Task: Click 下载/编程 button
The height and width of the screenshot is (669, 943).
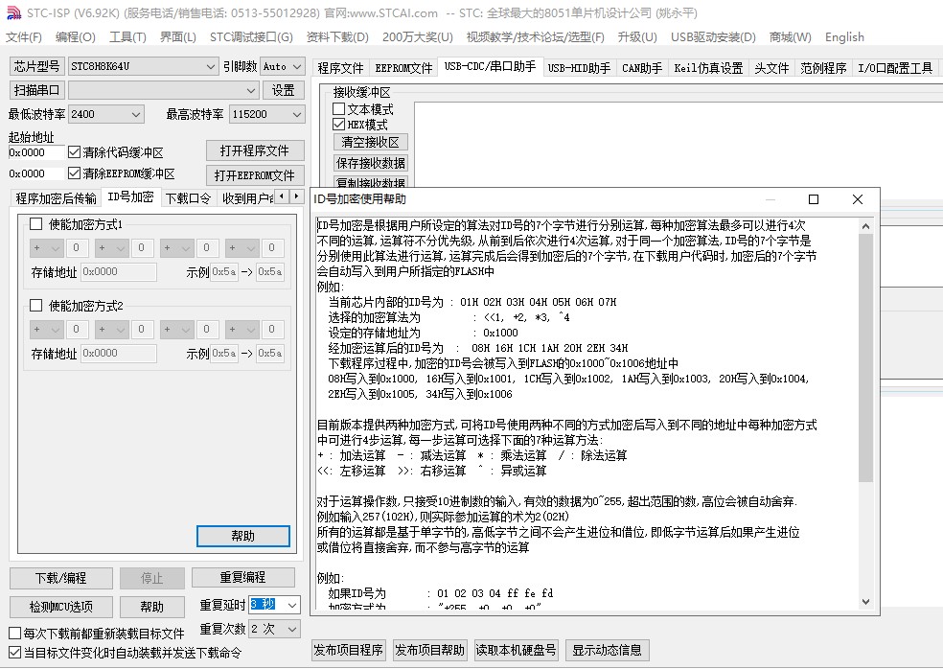Action: [60, 578]
